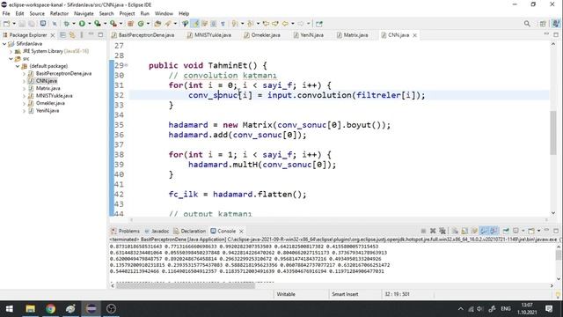Collapse the (default package) node
Viewport: 563px width, 317px height.
18,66
